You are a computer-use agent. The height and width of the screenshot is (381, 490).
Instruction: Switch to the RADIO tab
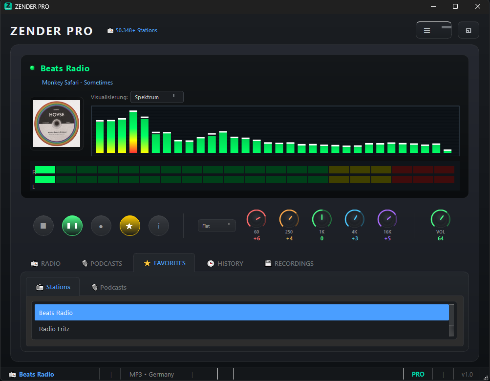click(46, 263)
